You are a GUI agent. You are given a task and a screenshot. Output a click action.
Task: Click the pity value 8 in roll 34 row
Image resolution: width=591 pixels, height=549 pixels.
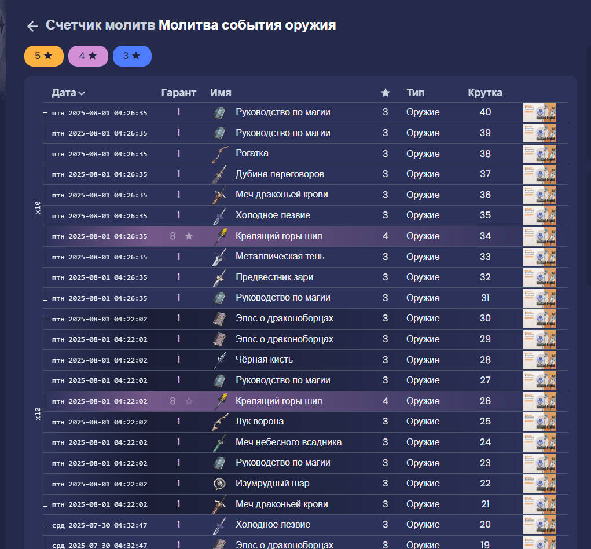[172, 236]
